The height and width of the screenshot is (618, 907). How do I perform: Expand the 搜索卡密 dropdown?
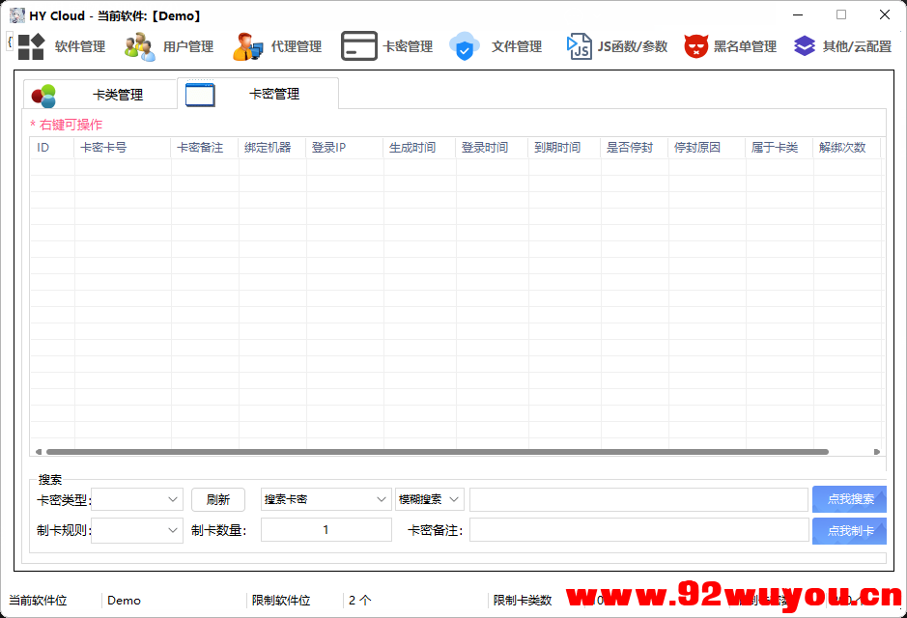[x=325, y=499]
